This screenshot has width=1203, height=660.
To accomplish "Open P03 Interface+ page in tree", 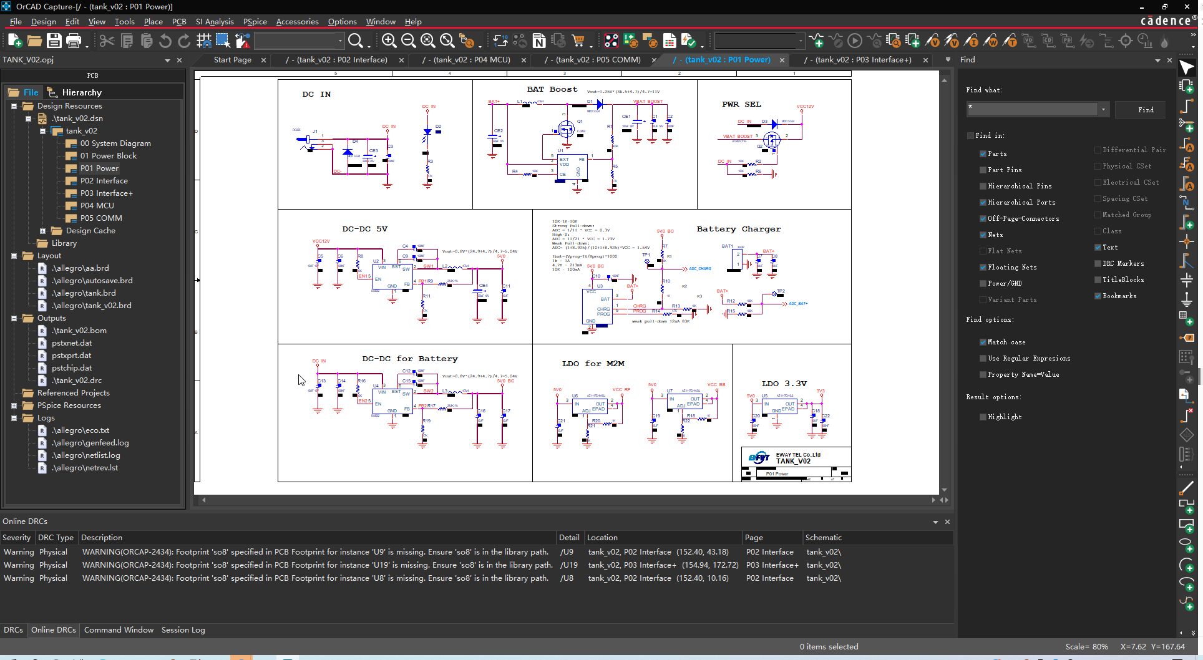I will [x=106, y=193].
